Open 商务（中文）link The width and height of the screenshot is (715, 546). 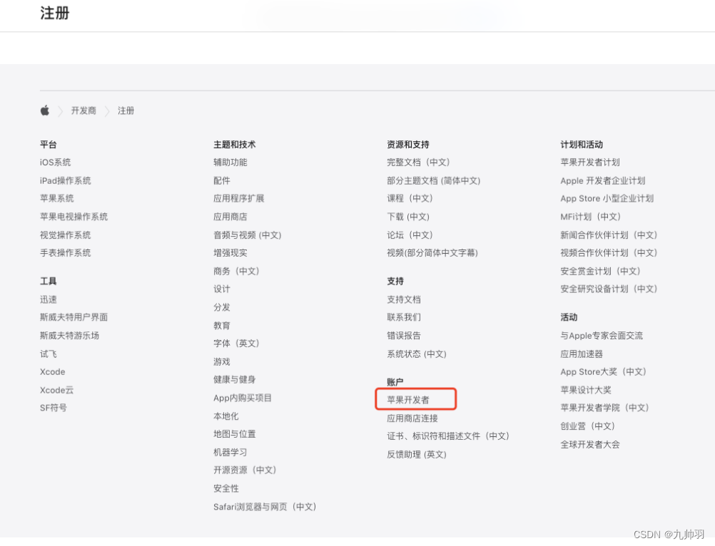click(x=236, y=271)
